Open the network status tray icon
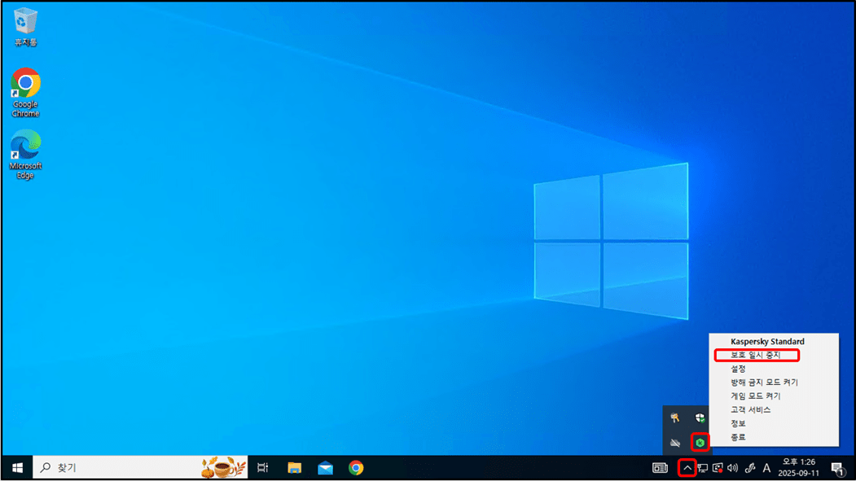Image resolution: width=856 pixels, height=481 pixels. click(702, 468)
